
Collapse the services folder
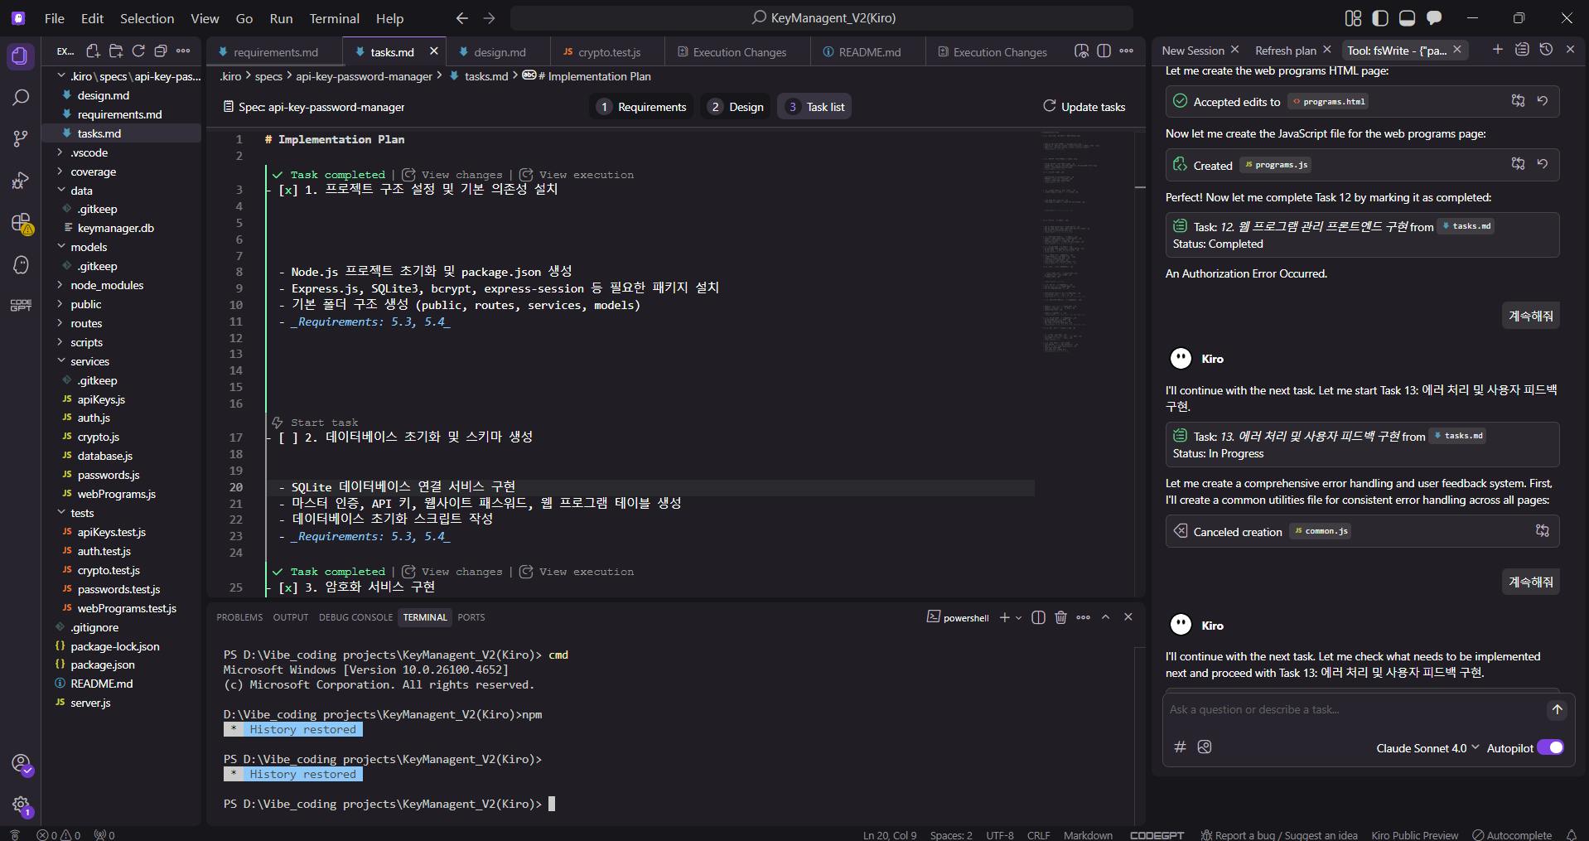click(x=89, y=361)
